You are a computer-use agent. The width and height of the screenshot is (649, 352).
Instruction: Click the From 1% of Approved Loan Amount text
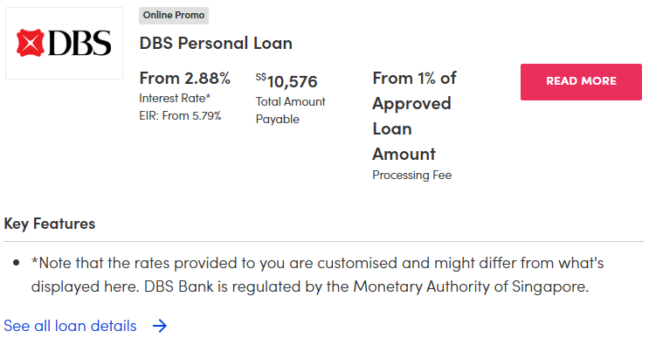point(414,115)
